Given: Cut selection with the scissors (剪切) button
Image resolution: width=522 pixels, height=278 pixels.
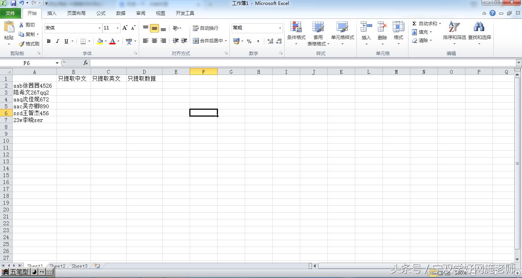Looking at the screenshot, I should click(27, 25).
